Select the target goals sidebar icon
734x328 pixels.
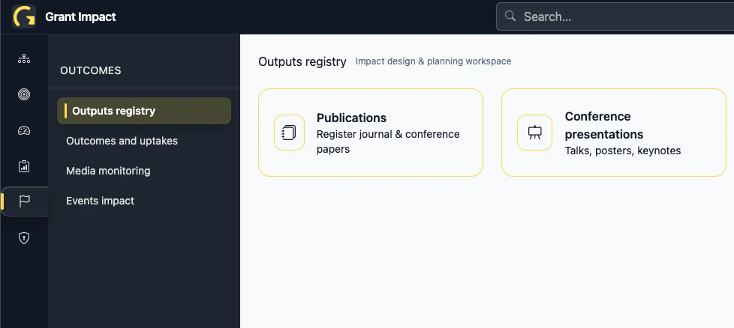pos(24,94)
